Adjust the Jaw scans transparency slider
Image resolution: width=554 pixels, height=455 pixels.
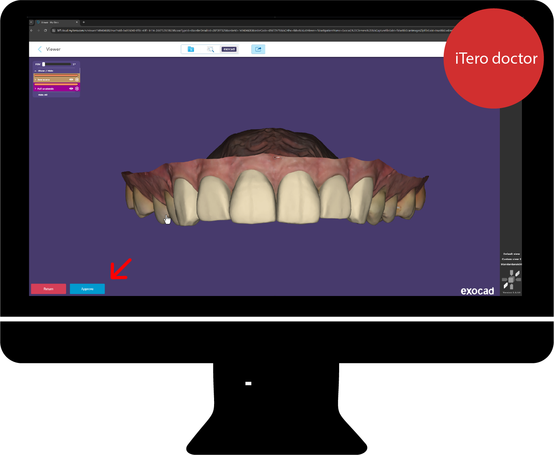point(56,75)
